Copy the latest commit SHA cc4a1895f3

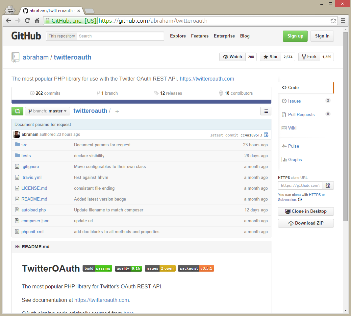(266, 134)
